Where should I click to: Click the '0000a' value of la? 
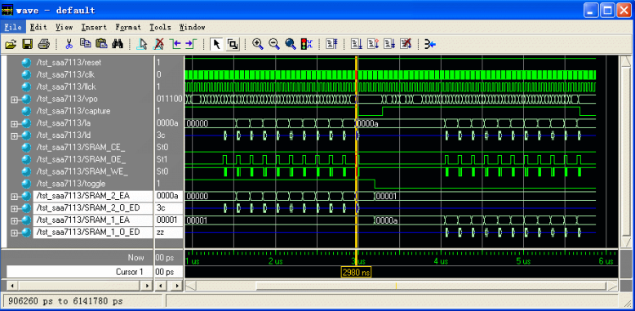167,123
